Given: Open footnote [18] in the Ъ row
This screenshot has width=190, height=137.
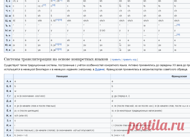Looking at the screenshot, I should 178,25.
